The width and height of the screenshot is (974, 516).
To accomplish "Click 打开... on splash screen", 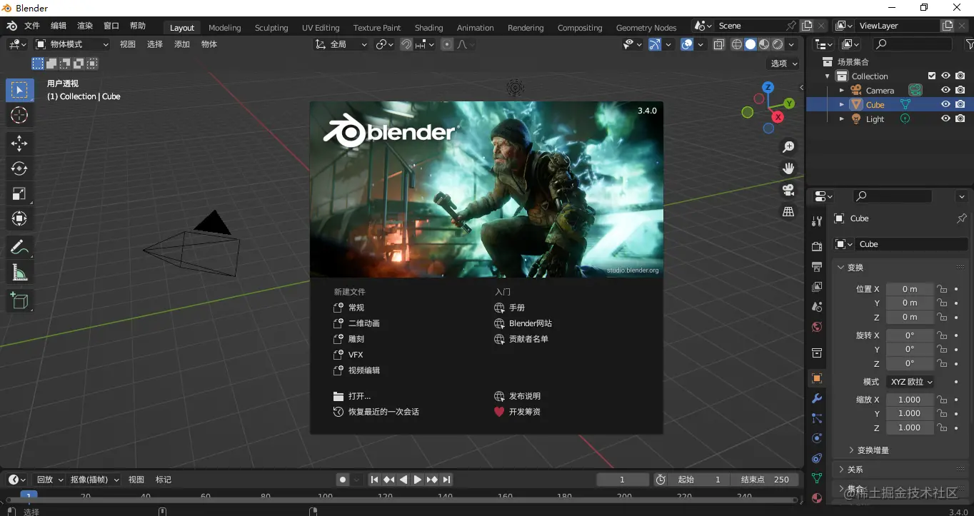I will tap(352, 396).
